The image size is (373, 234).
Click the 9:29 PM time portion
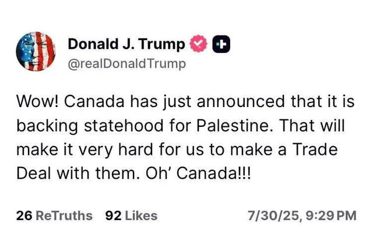331,216
